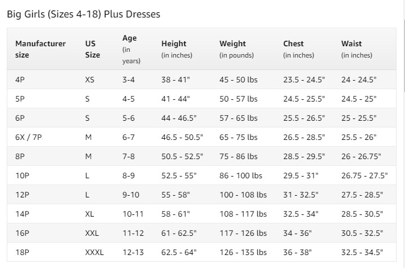The height and width of the screenshot is (268, 405).
Task: Select the 4P manufacturer size cell
Action: (x=20, y=80)
